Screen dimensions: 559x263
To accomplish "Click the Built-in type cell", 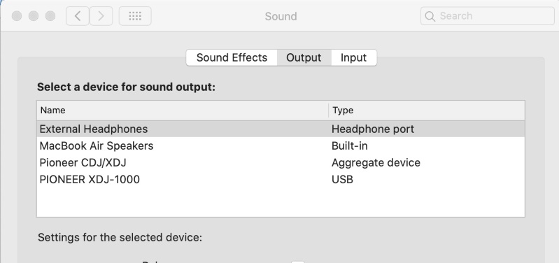I will click(349, 145).
